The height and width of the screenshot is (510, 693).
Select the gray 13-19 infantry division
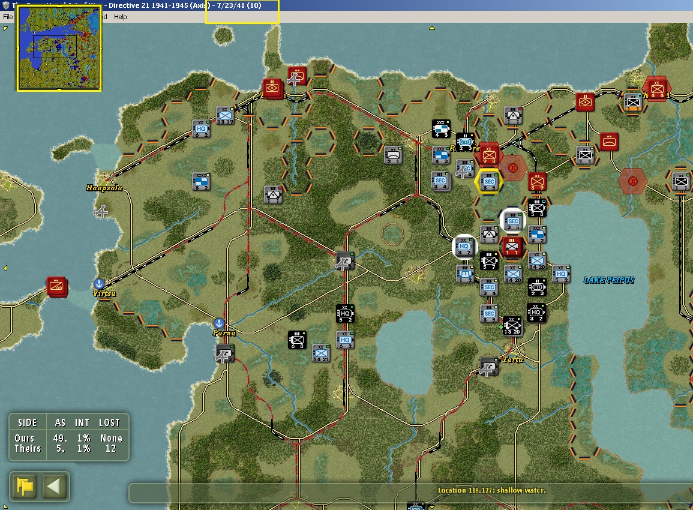(x=225, y=116)
